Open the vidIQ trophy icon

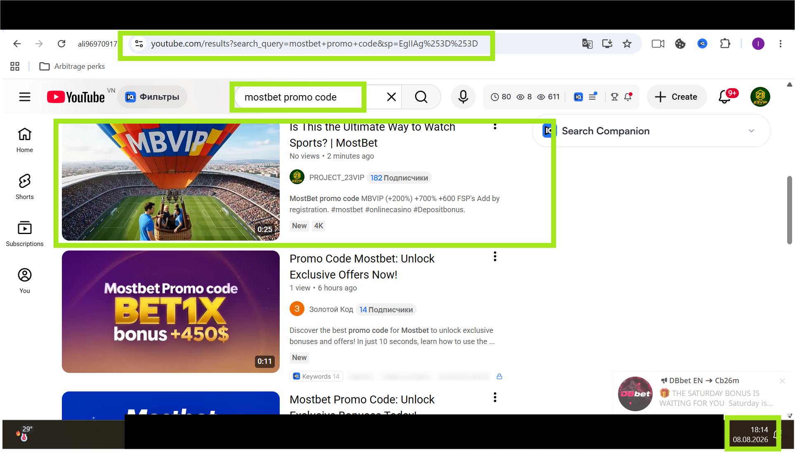[614, 97]
